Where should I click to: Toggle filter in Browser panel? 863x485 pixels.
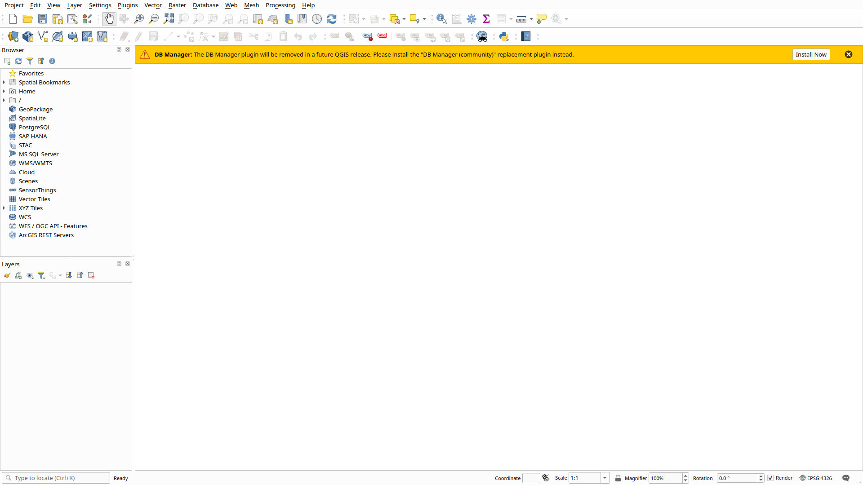coord(30,61)
